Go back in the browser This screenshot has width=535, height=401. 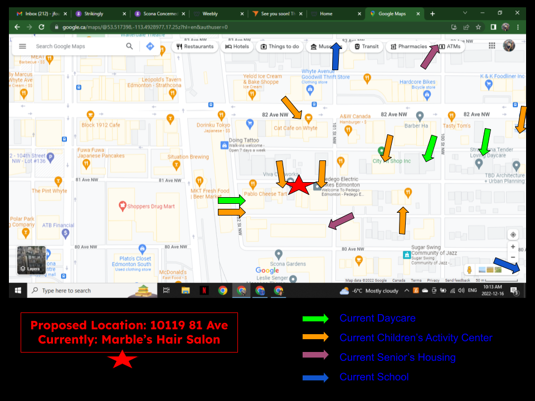click(x=17, y=27)
